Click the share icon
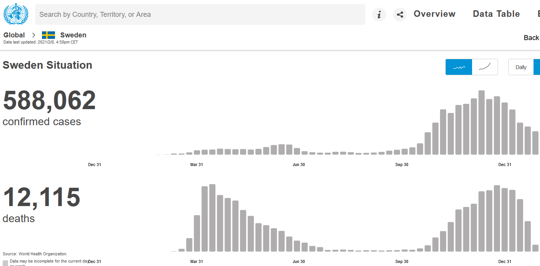Viewport: 540px width, 266px height. click(x=400, y=15)
